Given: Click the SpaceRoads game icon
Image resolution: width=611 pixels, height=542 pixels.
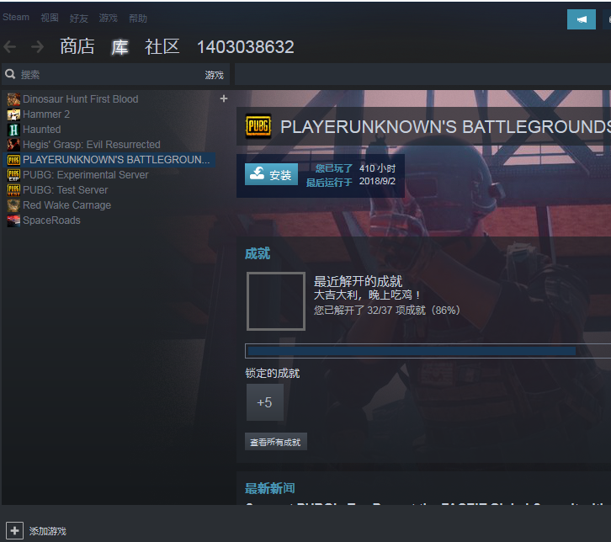Looking at the screenshot, I should click(13, 221).
